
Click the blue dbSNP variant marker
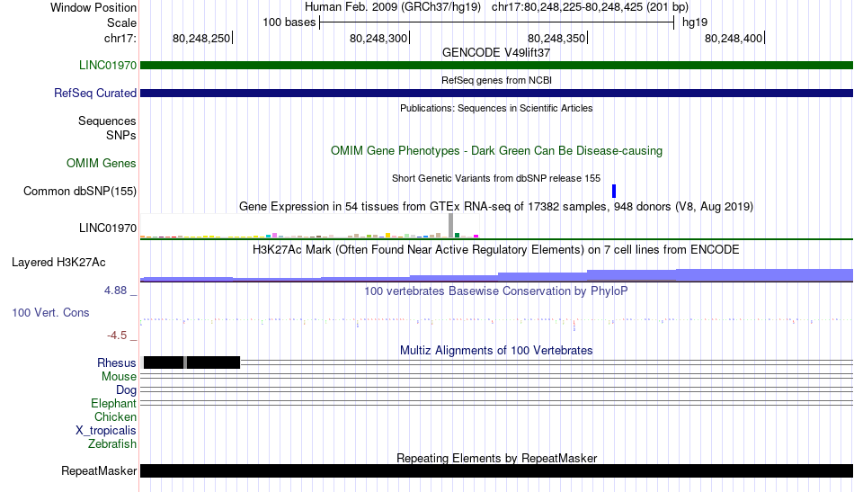point(614,192)
